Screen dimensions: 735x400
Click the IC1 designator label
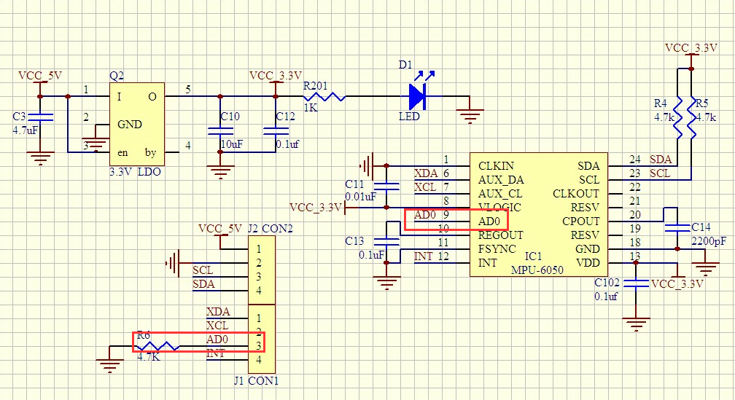click(x=534, y=256)
